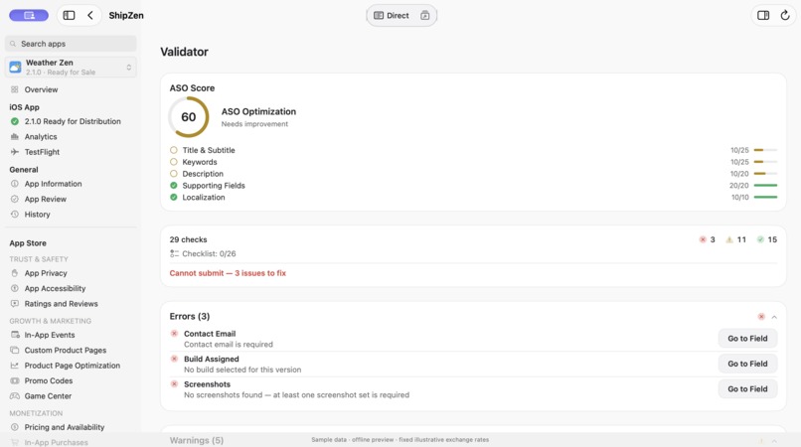The image size is (801, 447).
Task: Click the Analytics bar chart icon
Action: point(14,136)
